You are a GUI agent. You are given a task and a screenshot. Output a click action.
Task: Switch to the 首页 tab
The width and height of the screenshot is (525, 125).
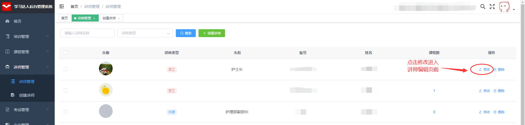click(65, 18)
